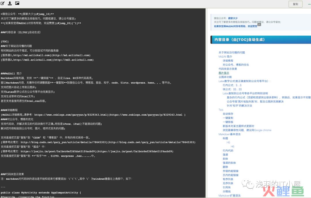
Task: Jump to 代码块显示效果 section
Action: (227, 69)
